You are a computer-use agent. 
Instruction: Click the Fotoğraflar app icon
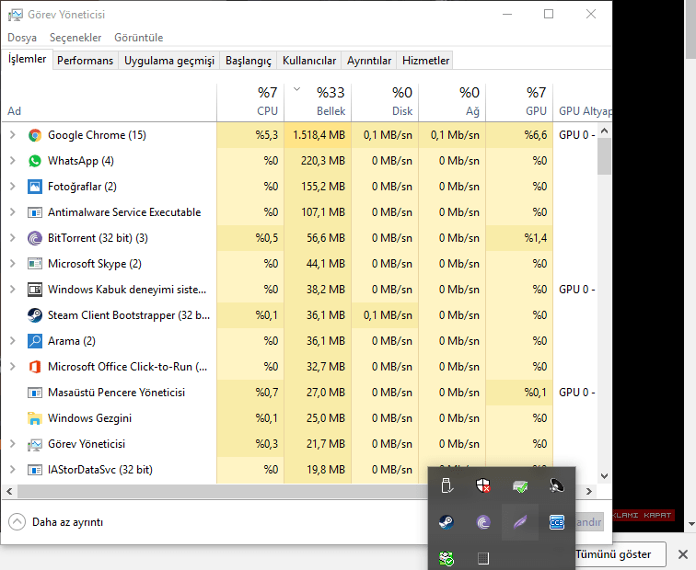(x=35, y=187)
